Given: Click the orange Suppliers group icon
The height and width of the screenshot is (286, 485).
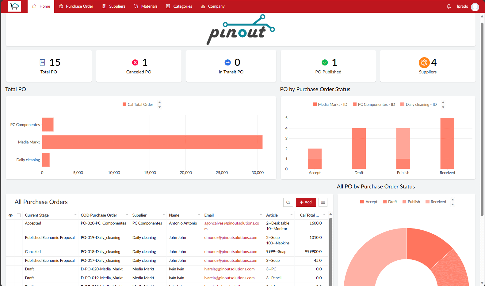Looking at the screenshot, I should point(424,62).
